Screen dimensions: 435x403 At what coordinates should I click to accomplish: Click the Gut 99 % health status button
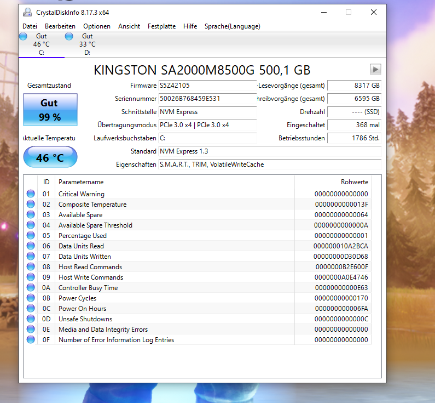(x=50, y=110)
